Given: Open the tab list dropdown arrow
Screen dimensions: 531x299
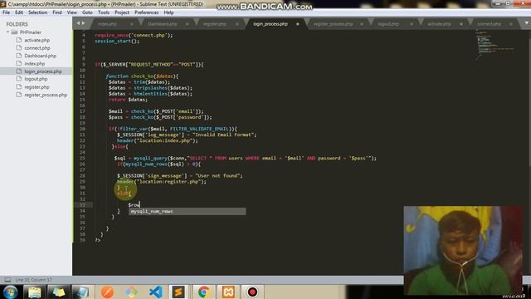Looking at the screenshot, I should click(526, 23).
